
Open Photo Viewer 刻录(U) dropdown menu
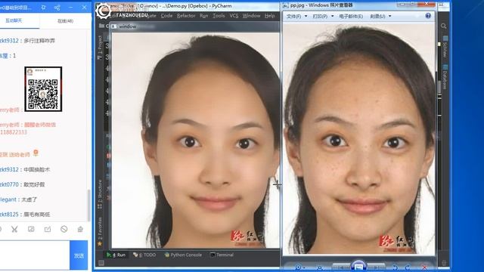click(x=380, y=16)
